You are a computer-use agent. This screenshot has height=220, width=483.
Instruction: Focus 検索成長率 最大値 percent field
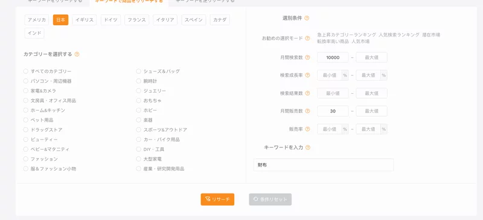[368, 75]
